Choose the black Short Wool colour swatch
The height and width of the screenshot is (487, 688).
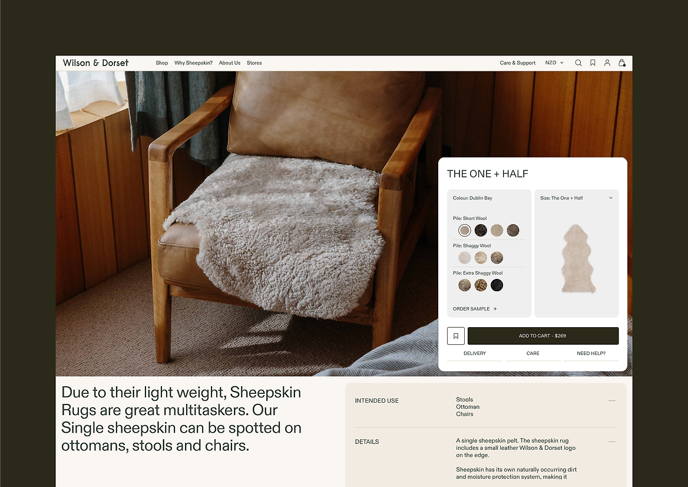481,230
